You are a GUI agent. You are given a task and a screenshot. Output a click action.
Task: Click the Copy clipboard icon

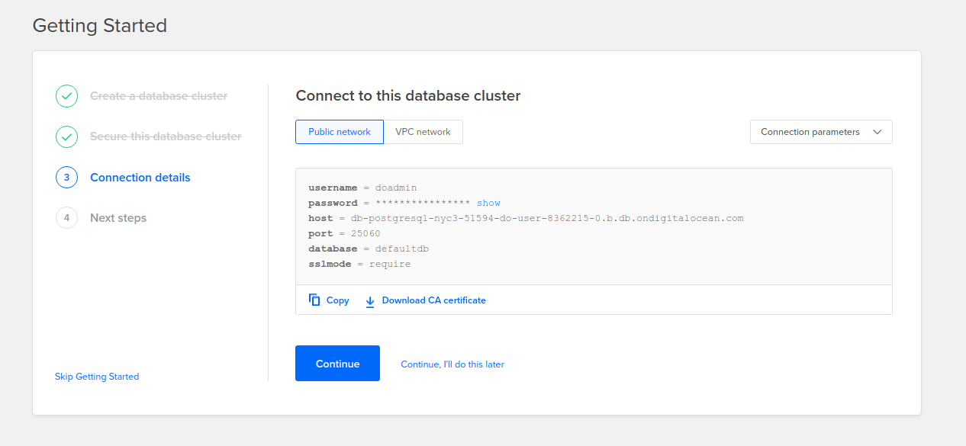click(x=314, y=300)
